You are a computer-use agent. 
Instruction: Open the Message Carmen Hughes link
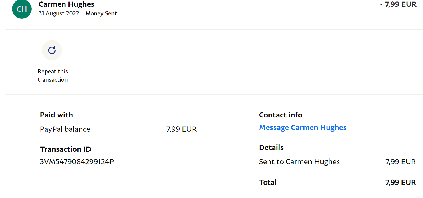303,127
